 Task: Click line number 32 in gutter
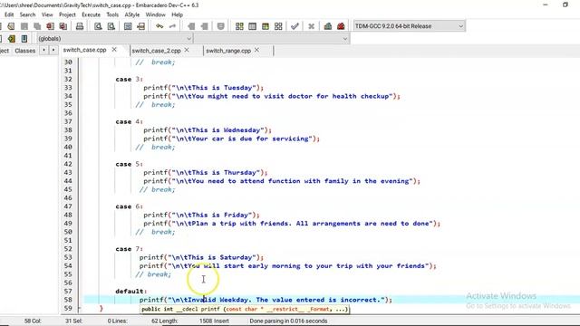tap(68, 79)
